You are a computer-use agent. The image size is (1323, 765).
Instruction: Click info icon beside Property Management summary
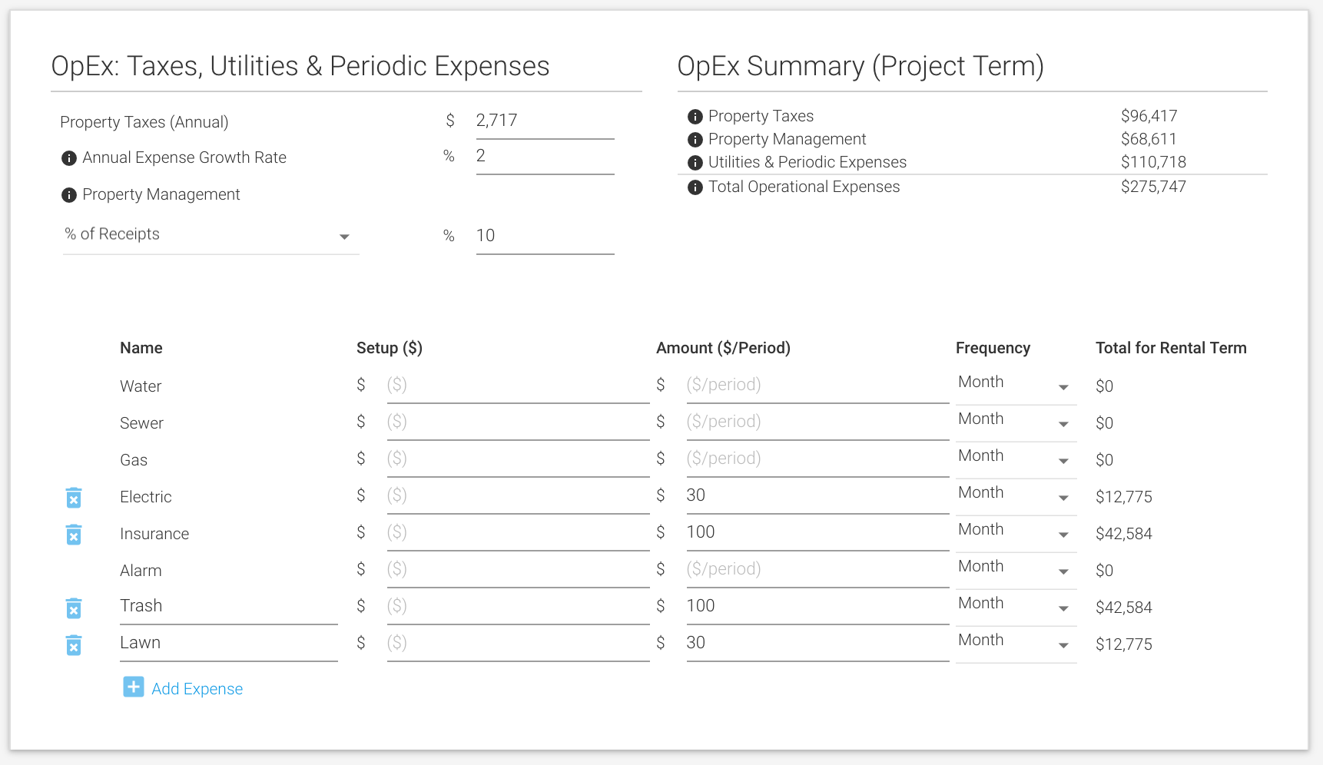(x=695, y=139)
